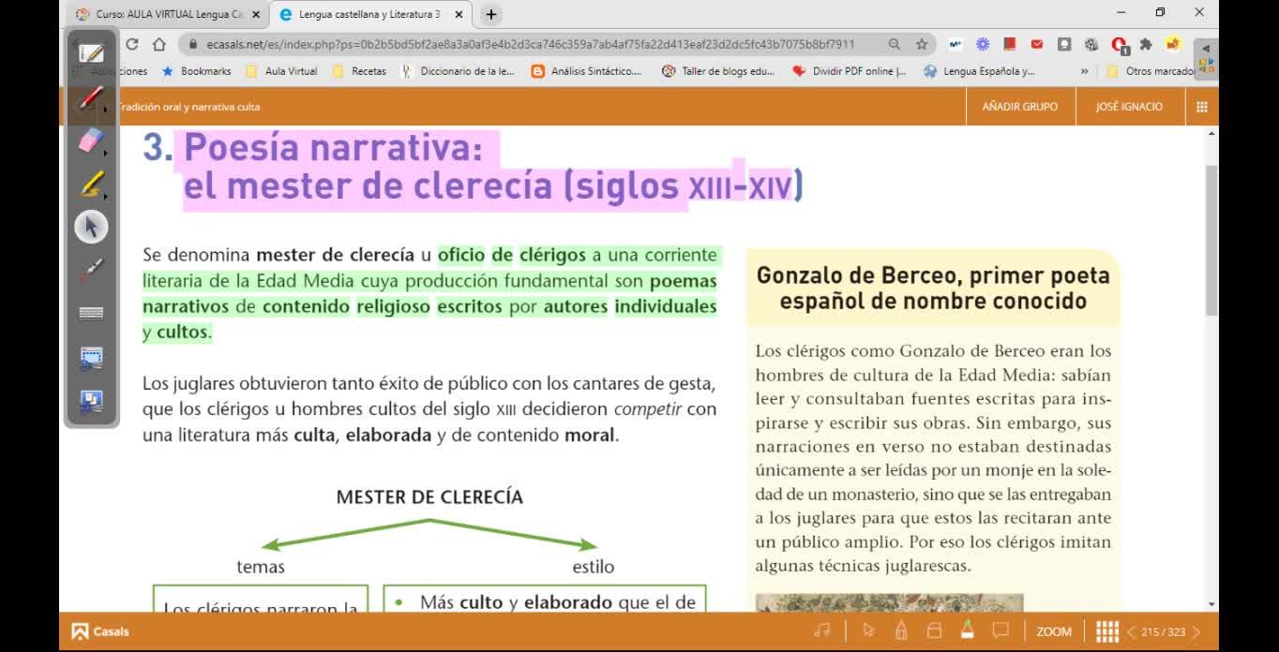Image resolution: width=1279 pixels, height=652 pixels.
Task: Click AÑADIR GRUPO button
Action: [1020, 107]
